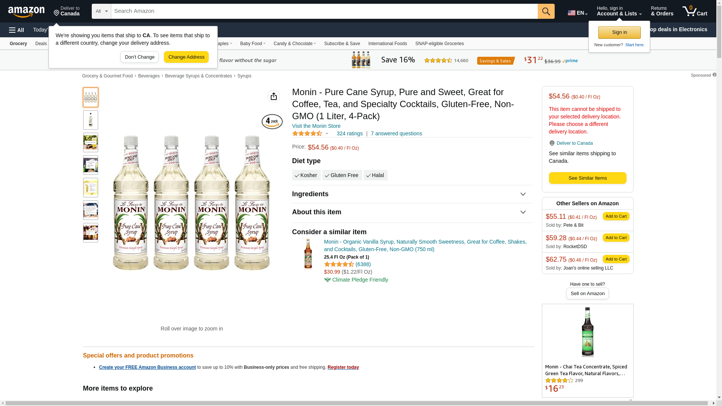Select the Halal diet type tag
Image resolution: width=722 pixels, height=406 pixels.
coord(375,176)
